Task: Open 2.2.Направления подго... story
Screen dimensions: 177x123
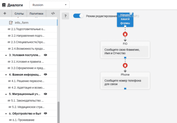Action: 29,36
